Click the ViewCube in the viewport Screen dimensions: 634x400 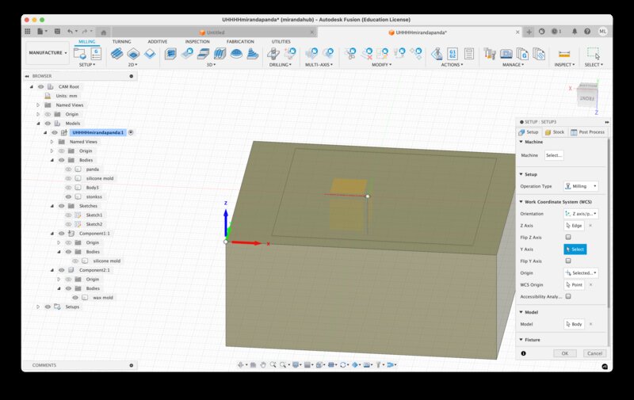pyautogui.click(x=587, y=95)
